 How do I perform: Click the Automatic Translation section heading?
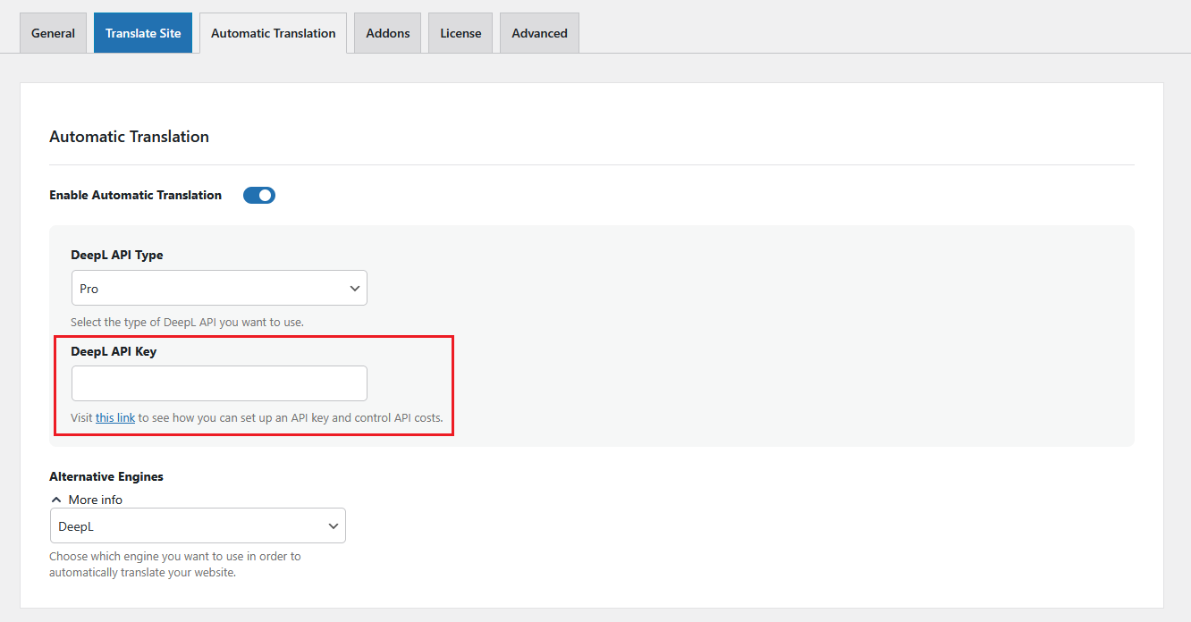point(129,137)
